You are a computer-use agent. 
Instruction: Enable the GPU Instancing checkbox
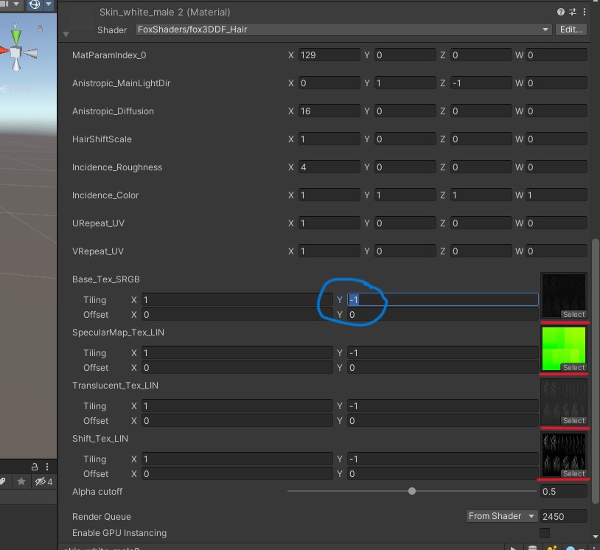coord(545,533)
